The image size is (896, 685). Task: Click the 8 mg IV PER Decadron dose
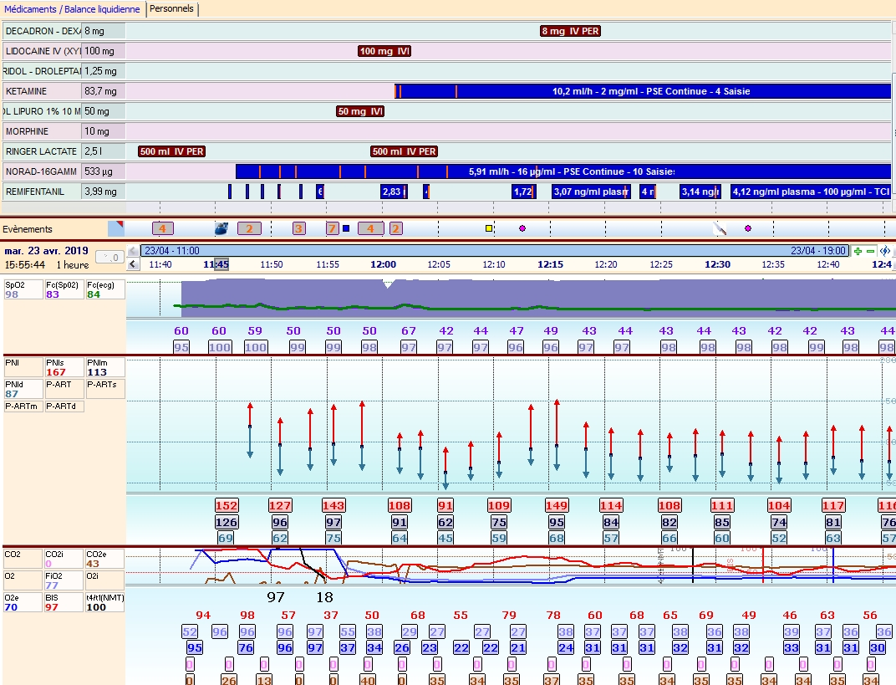coord(570,31)
